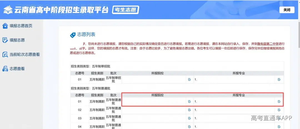
Task: Open 当前轮次志愿查看 in the sidebar
Action: pos(21,55)
